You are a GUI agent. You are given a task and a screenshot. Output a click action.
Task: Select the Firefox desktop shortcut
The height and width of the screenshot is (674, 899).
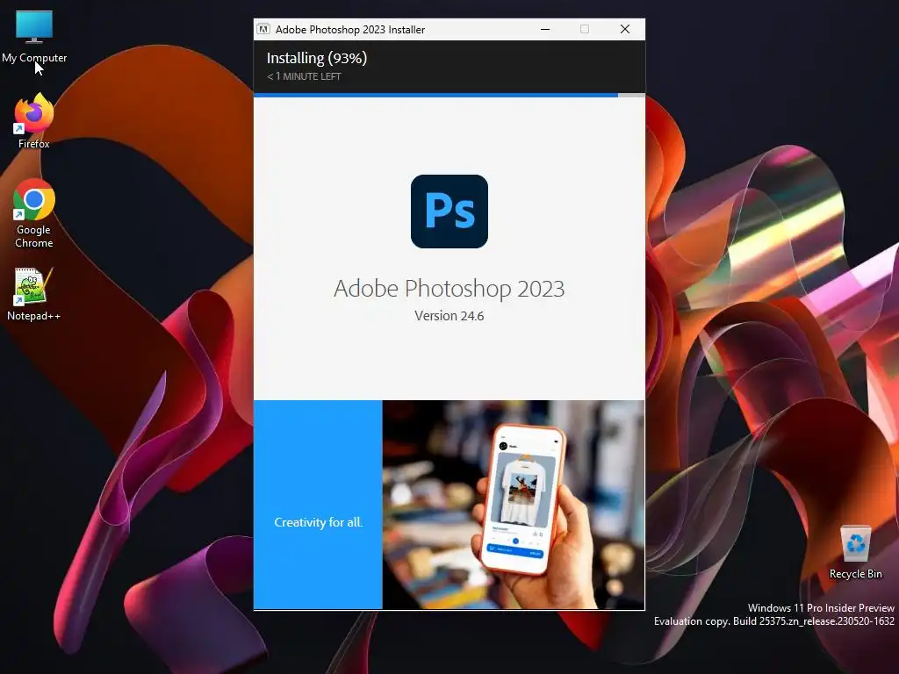click(x=34, y=121)
